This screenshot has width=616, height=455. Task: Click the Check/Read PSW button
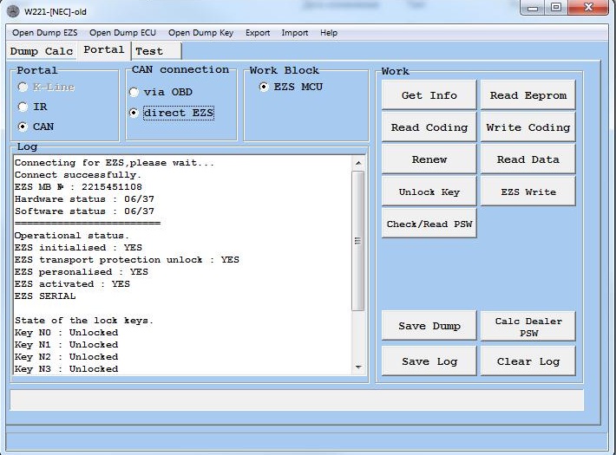[429, 224]
